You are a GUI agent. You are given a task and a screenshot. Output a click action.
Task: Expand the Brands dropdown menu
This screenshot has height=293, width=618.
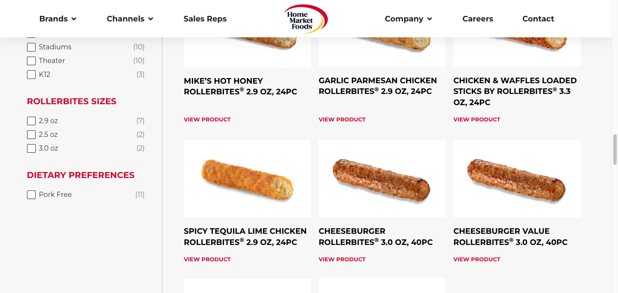(58, 19)
